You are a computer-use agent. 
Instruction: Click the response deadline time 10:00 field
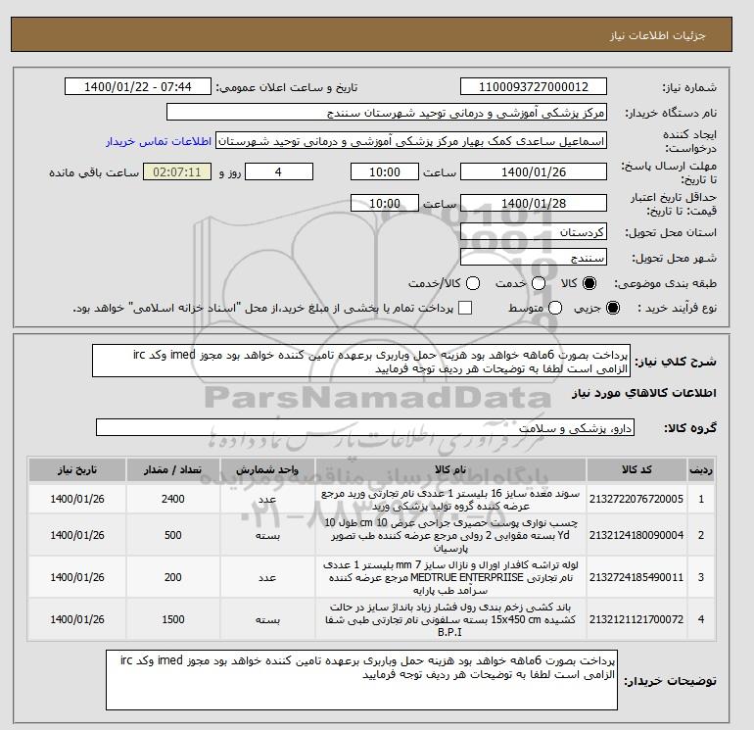(x=385, y=171)
